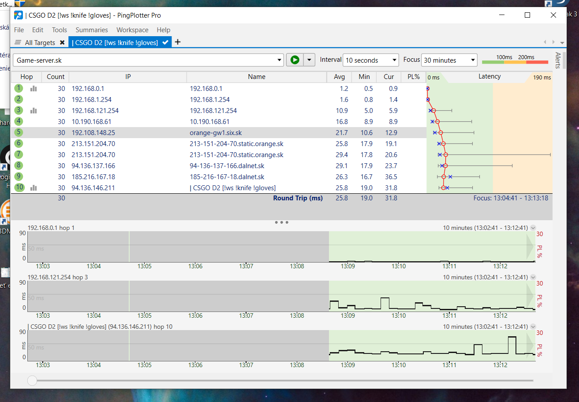Open the Workspace menu

[x=132, y=30]
